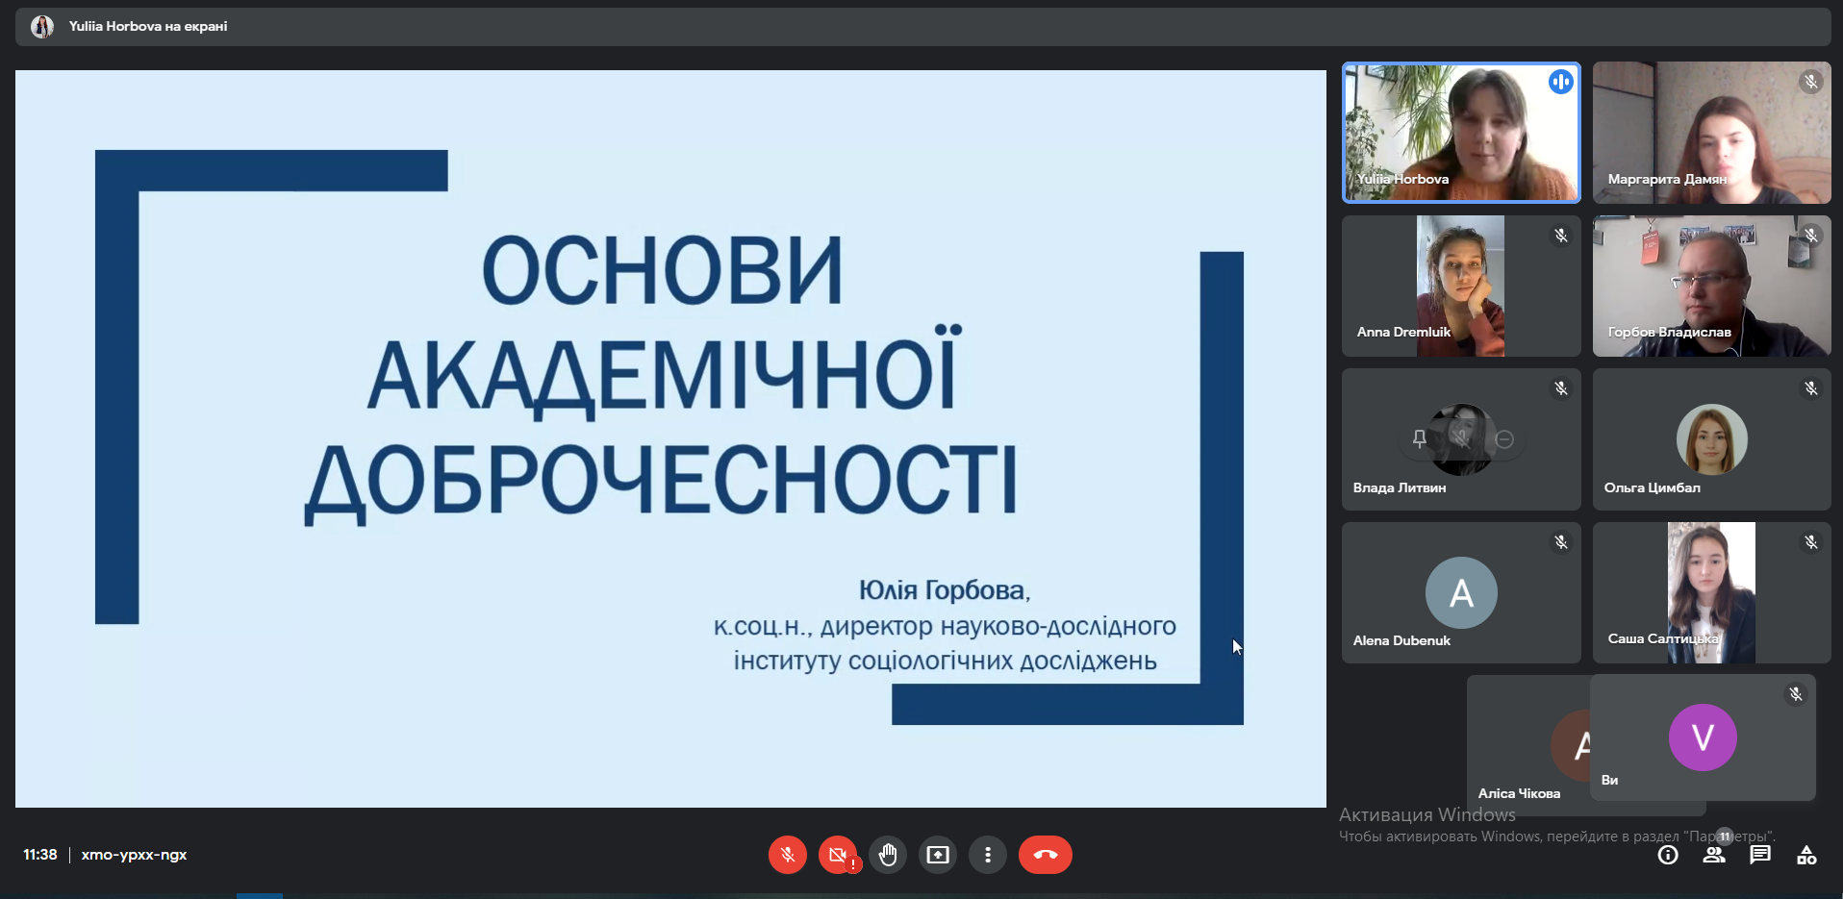Click the Yuliia Horbova presenting banner
The height and width of the screenshot is (899, 1843).
pos(147,27)
